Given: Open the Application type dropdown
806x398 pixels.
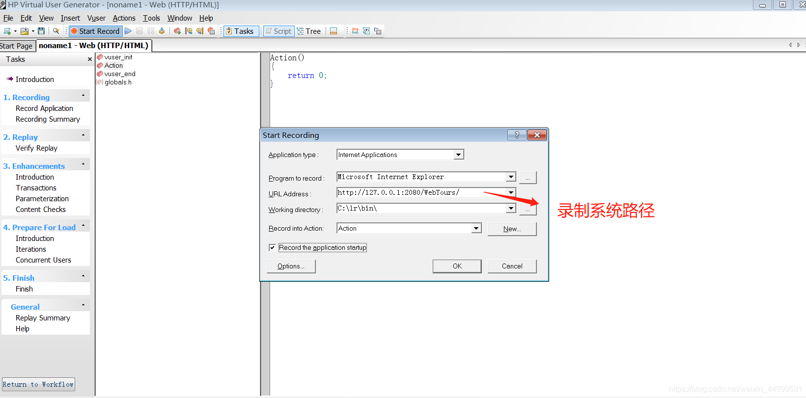Looking at the screenshot, I should click(458, 155).
